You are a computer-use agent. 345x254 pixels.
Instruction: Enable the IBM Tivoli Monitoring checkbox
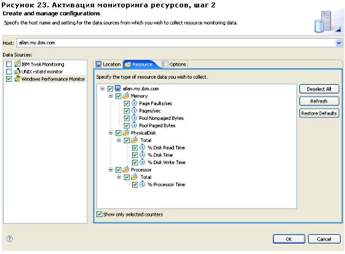[x=9, y=64]
